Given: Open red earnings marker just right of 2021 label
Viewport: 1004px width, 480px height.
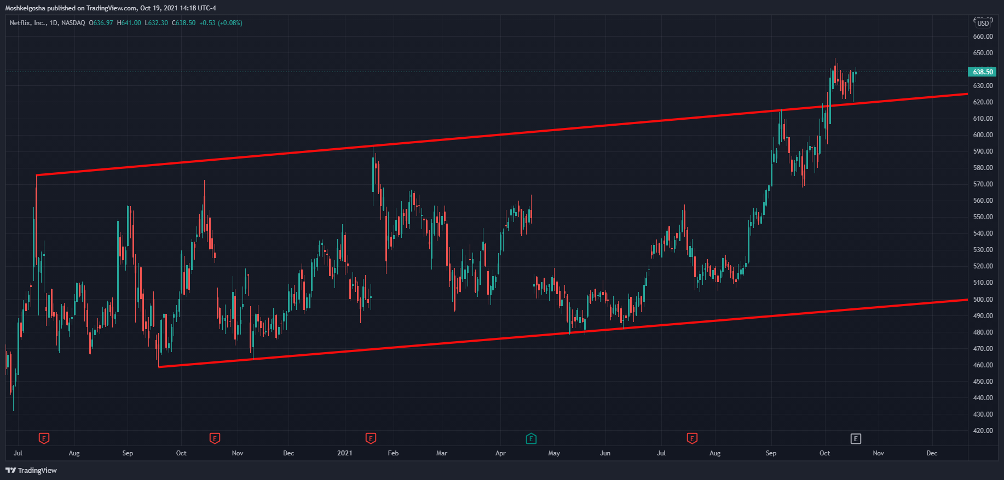Looking at the screenshot, I should (x=371, y=438).
